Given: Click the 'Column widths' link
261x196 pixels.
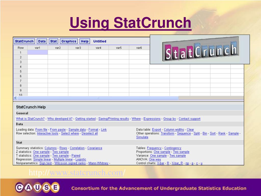Looking at the screenshot, I should (174, 129).
